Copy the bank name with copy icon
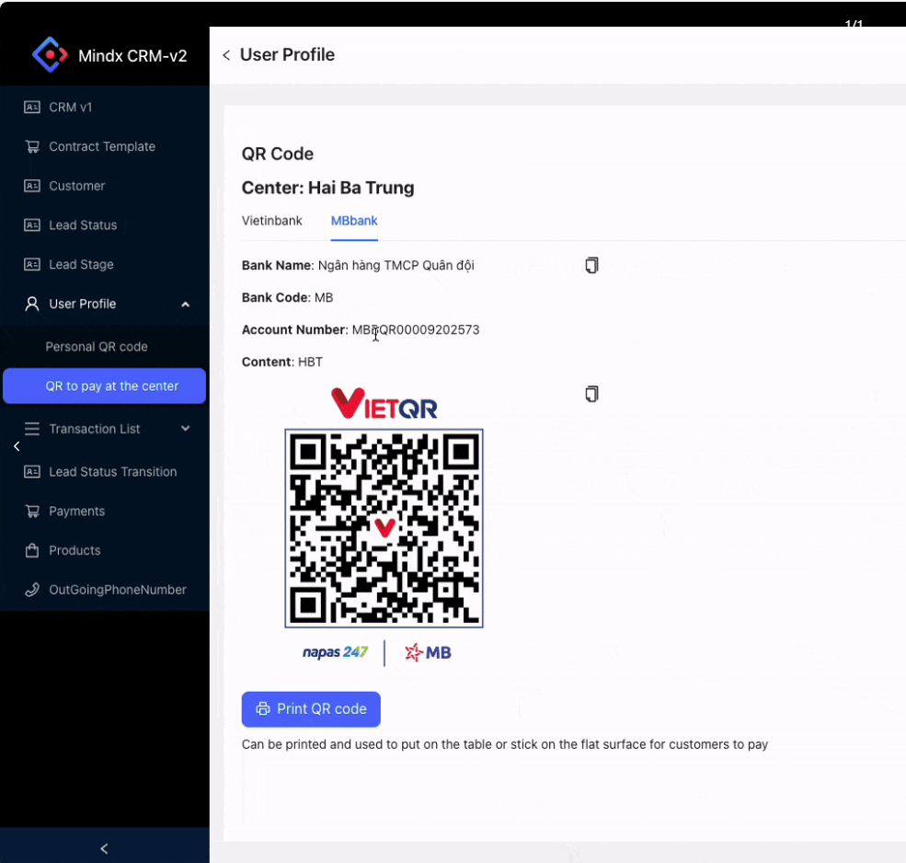Screen dimensions: 906x863 [591, 265]
